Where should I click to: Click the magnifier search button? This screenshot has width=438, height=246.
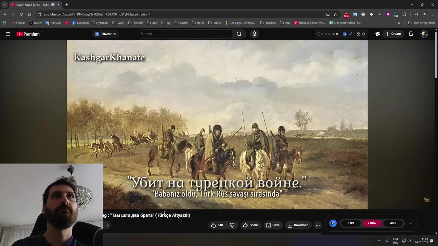[239, 34]
